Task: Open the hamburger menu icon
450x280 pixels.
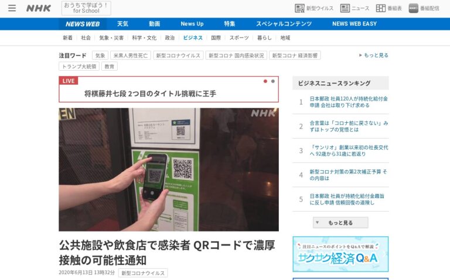Action: coord(12,8)
